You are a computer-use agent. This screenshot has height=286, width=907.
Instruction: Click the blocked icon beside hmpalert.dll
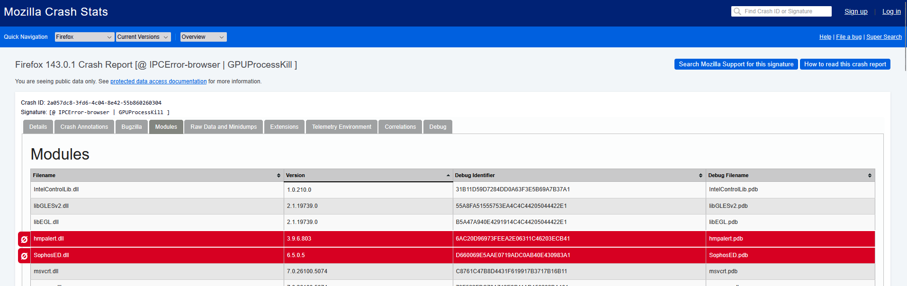24,239
